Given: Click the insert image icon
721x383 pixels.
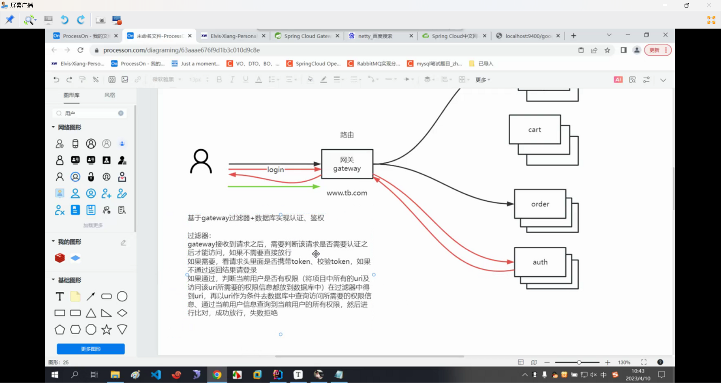Looking at the screenshot, I should [x=125, y=80].
